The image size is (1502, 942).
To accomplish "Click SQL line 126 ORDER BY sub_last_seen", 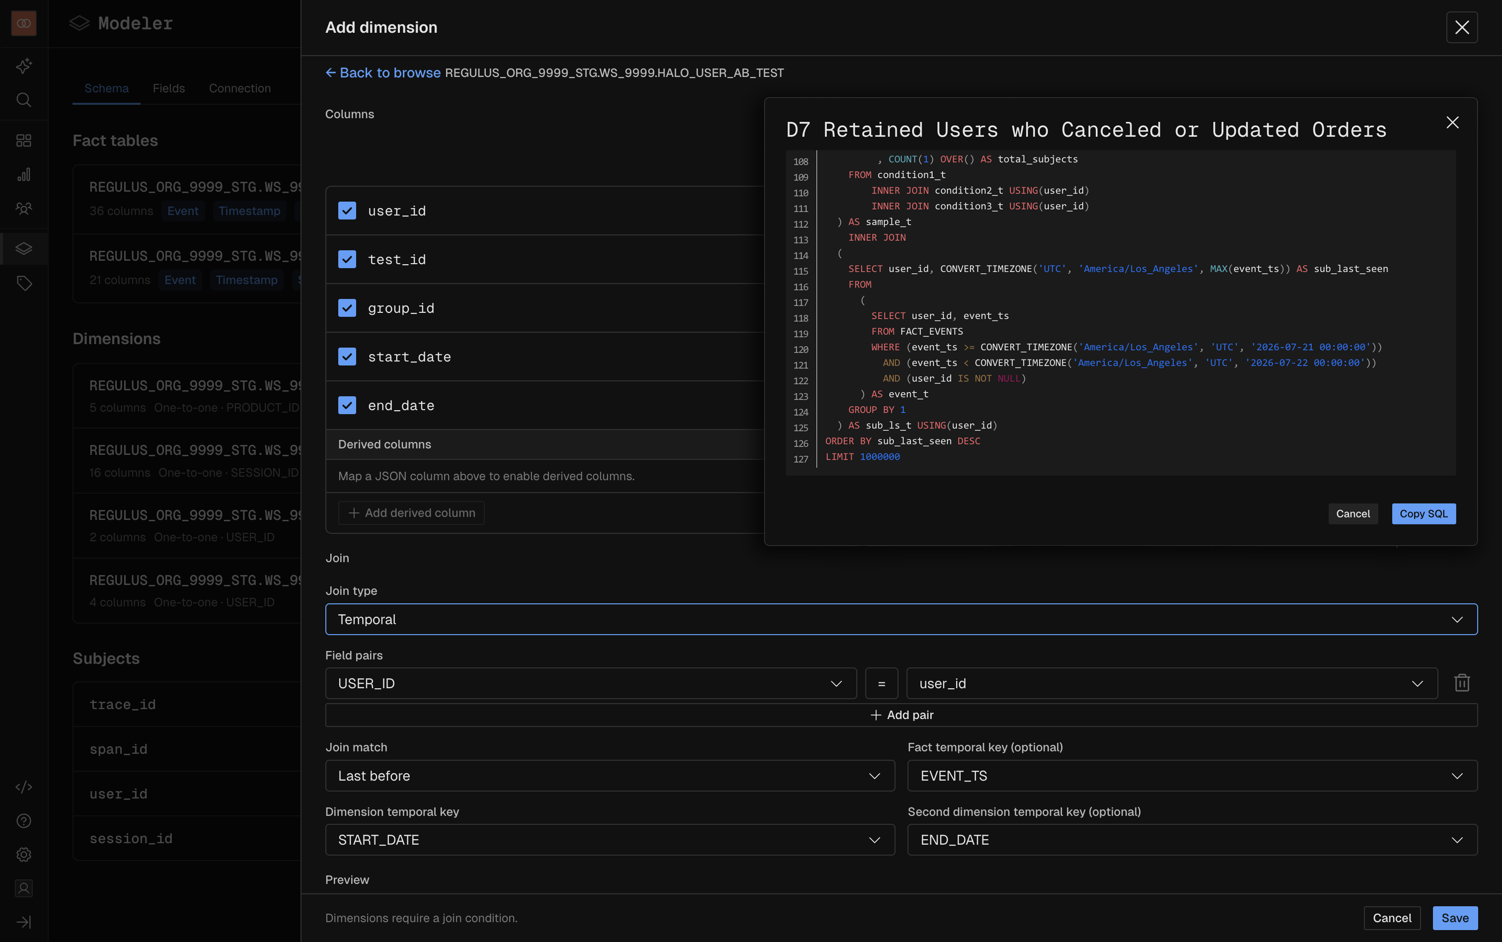I will pos(902,441).
